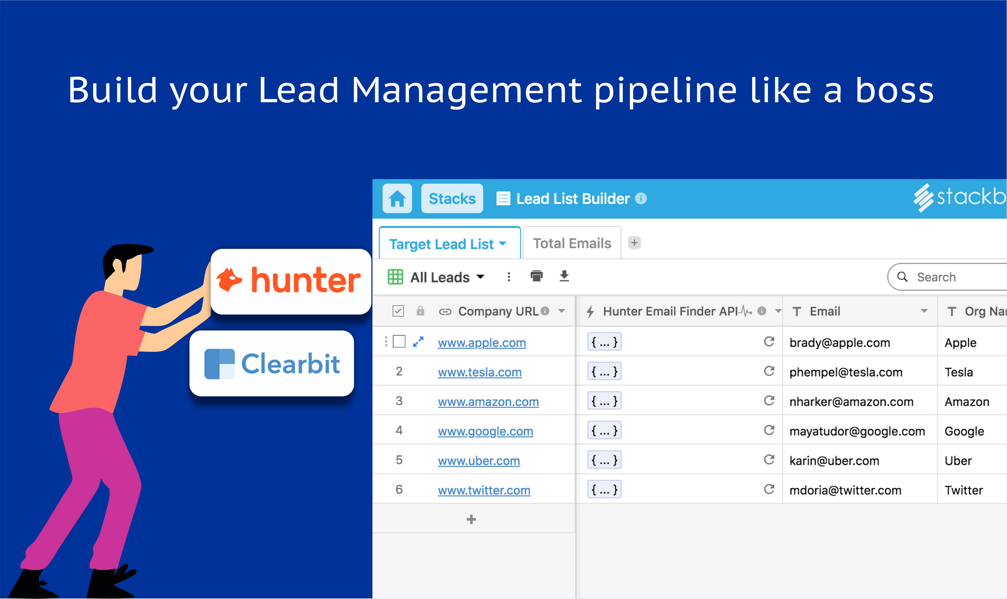This screenshot has height=599, width=1007.
Task: Open the three-dot options menu beside All Leads
Action: (x=509, y=276)
